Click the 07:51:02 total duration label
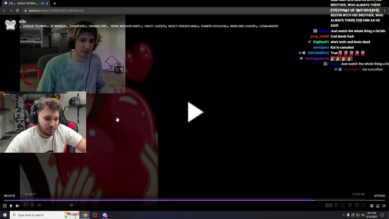 tap(379, 196)
